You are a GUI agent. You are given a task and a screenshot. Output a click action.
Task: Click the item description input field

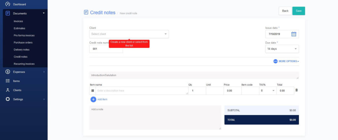click(x=142, y=91)
